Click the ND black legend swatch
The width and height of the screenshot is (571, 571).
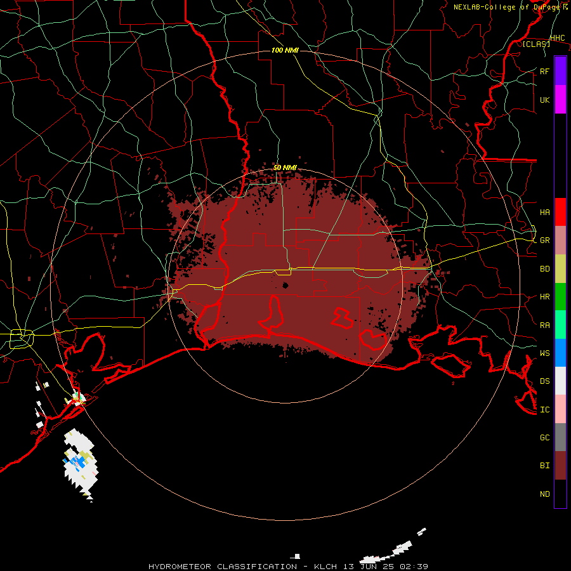tap(560, 494)
